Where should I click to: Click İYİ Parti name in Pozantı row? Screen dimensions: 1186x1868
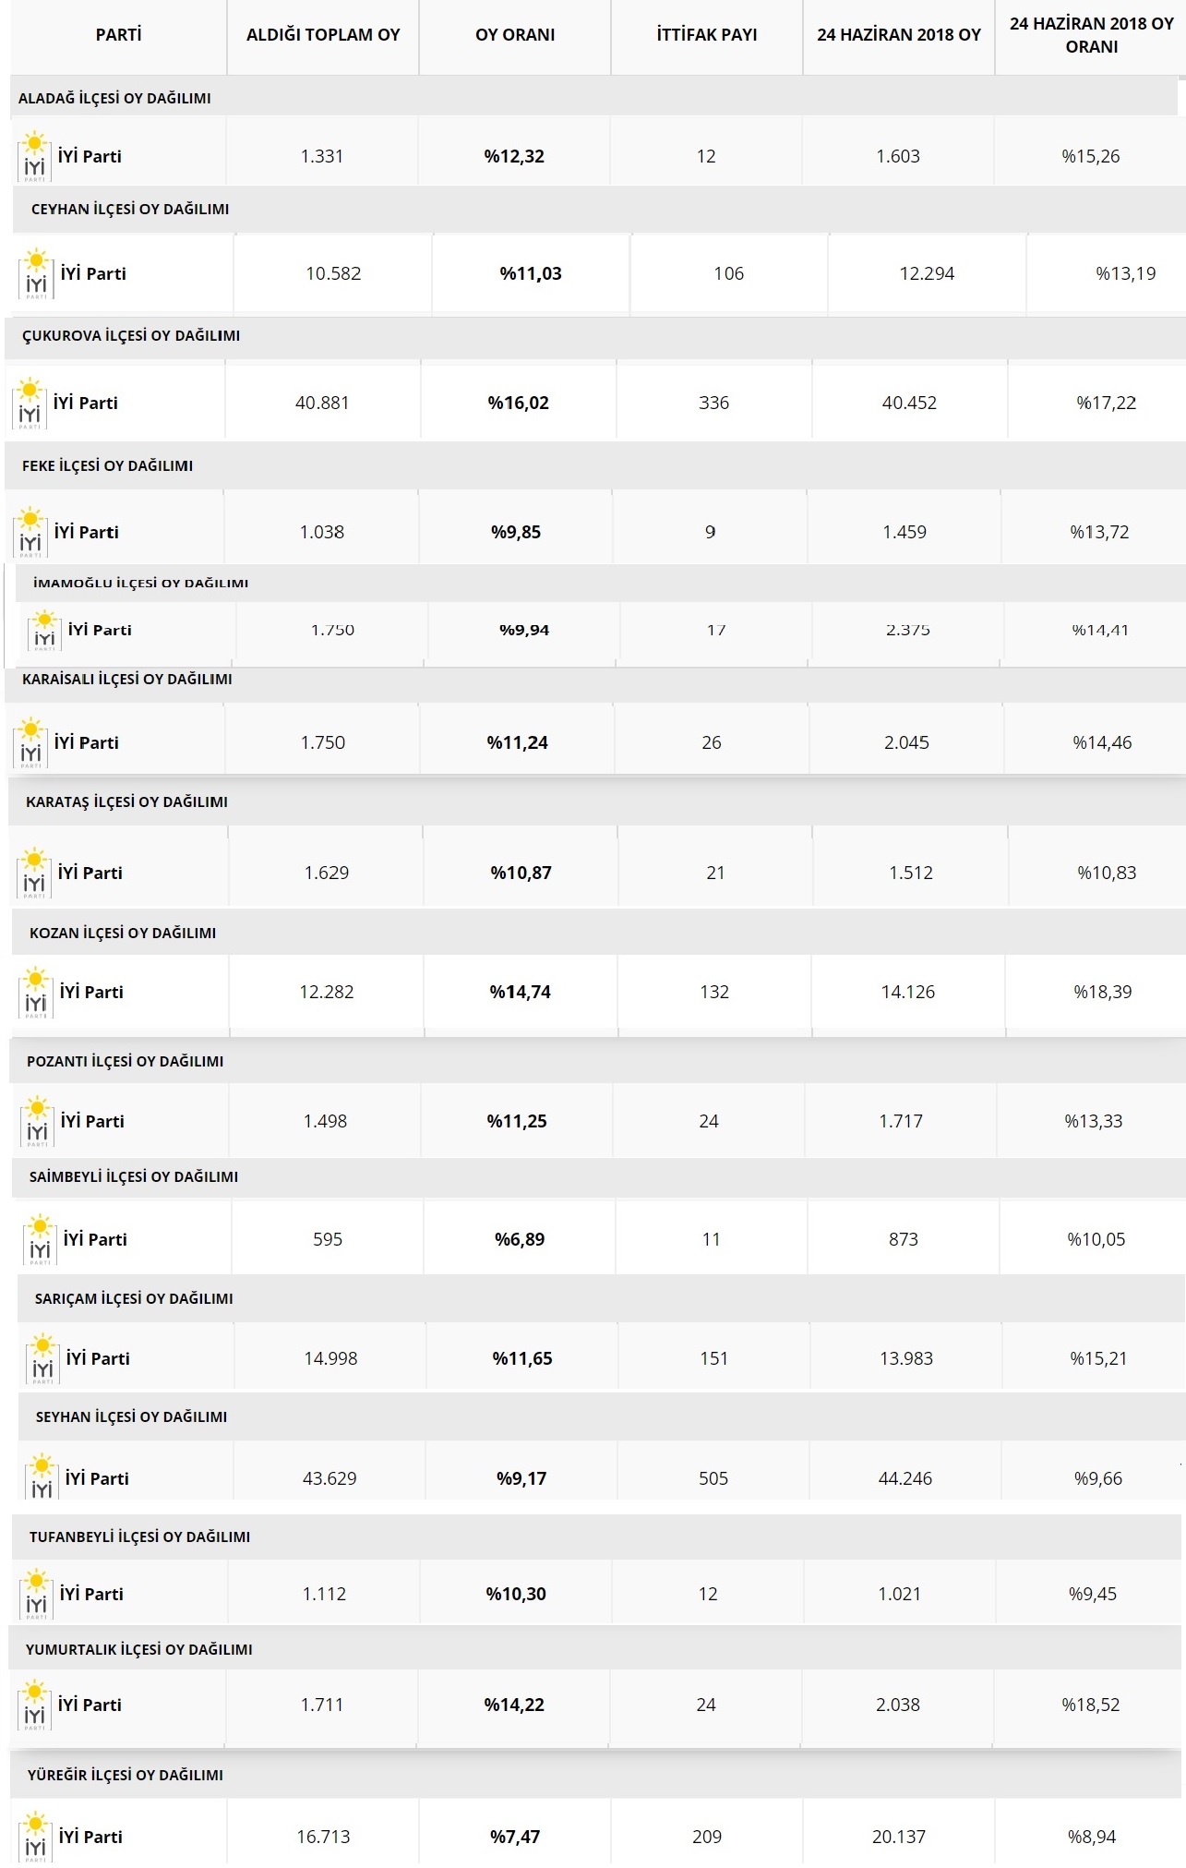tap(92, 1121)
